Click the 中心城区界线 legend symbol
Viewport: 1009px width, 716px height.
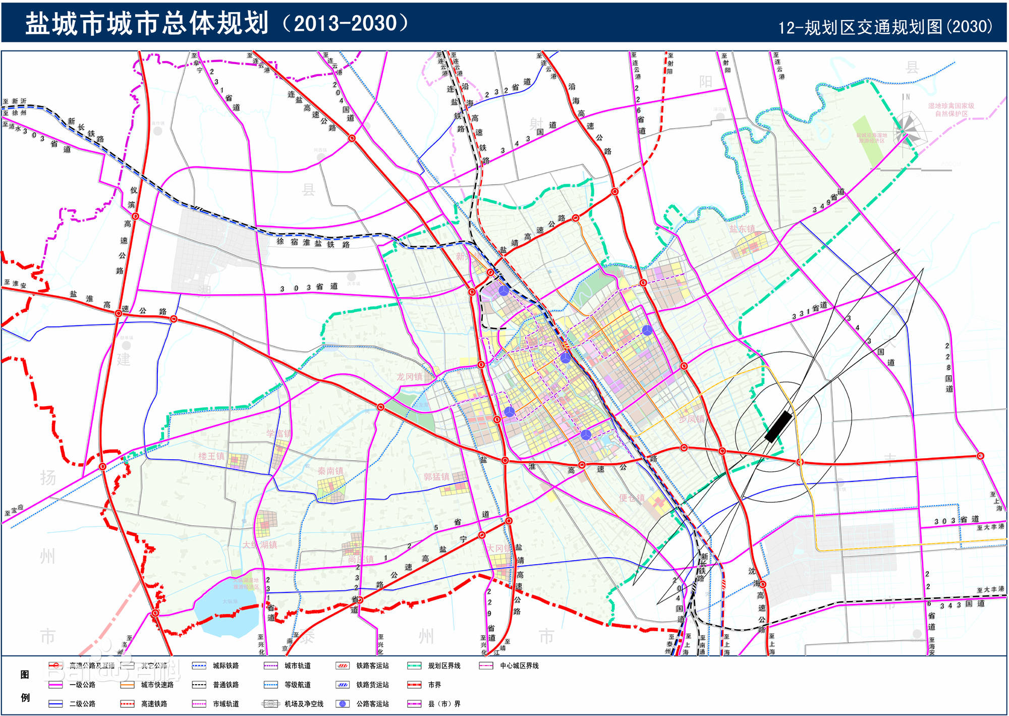486,666
